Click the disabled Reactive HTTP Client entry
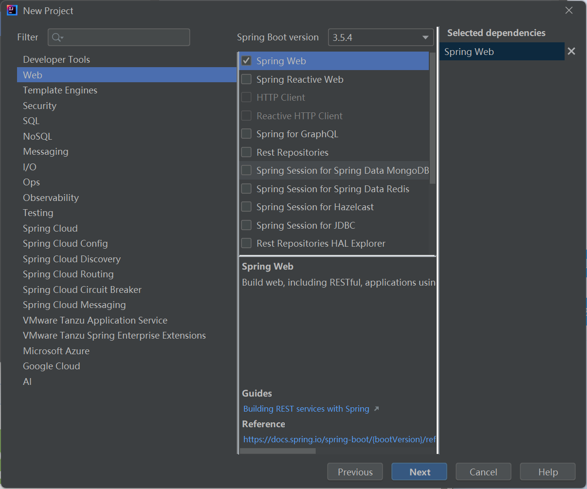587x489 pixels. point(334,116)
